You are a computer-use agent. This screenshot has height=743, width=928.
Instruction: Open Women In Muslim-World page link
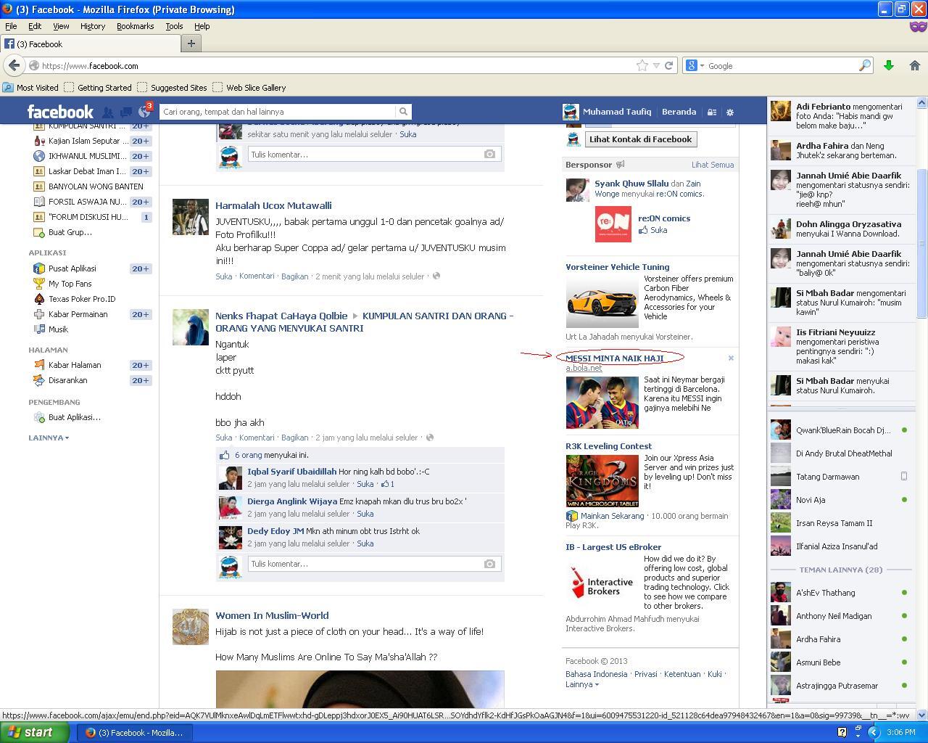click(x=272, y=615)
